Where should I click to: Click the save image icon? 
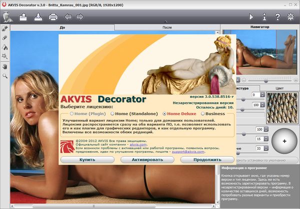pos(37,17)
